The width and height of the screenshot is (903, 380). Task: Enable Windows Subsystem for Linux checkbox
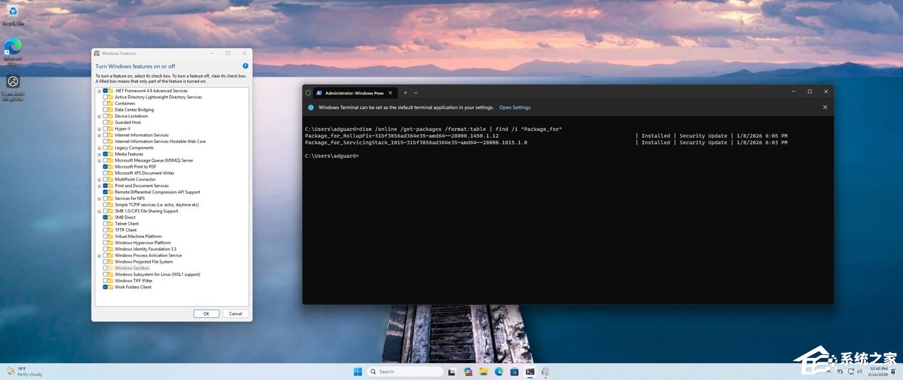pos(105,274)
